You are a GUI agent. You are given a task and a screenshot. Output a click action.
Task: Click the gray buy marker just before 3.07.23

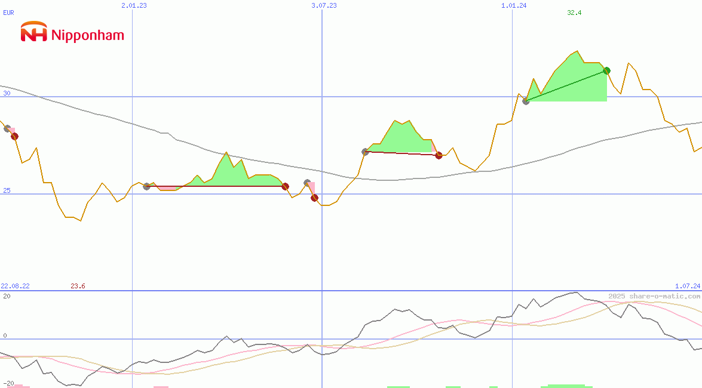[x=307, y=183]
